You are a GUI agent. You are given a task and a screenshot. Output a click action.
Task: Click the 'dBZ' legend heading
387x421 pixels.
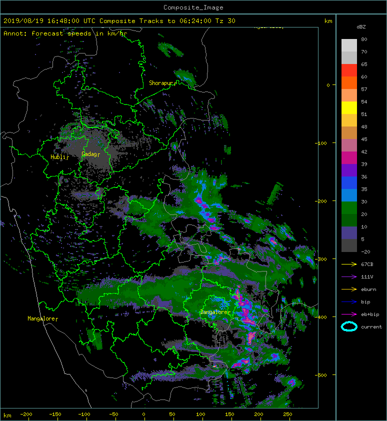(361, 27)
